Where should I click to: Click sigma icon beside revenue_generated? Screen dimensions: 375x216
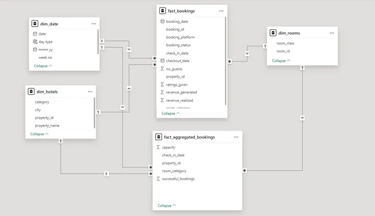click(x=162, y=92)
